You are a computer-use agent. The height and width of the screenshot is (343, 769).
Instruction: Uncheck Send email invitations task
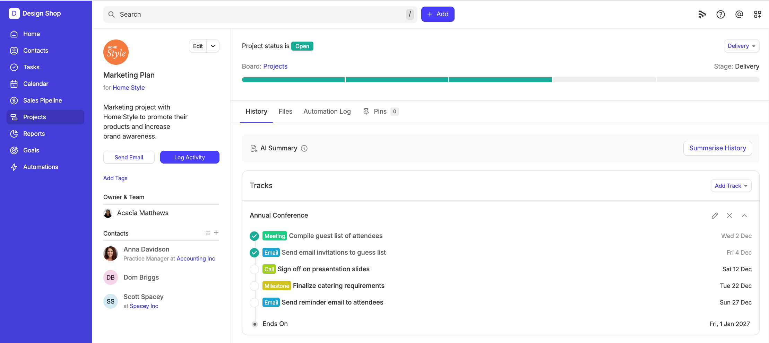(x=254, y=253)
